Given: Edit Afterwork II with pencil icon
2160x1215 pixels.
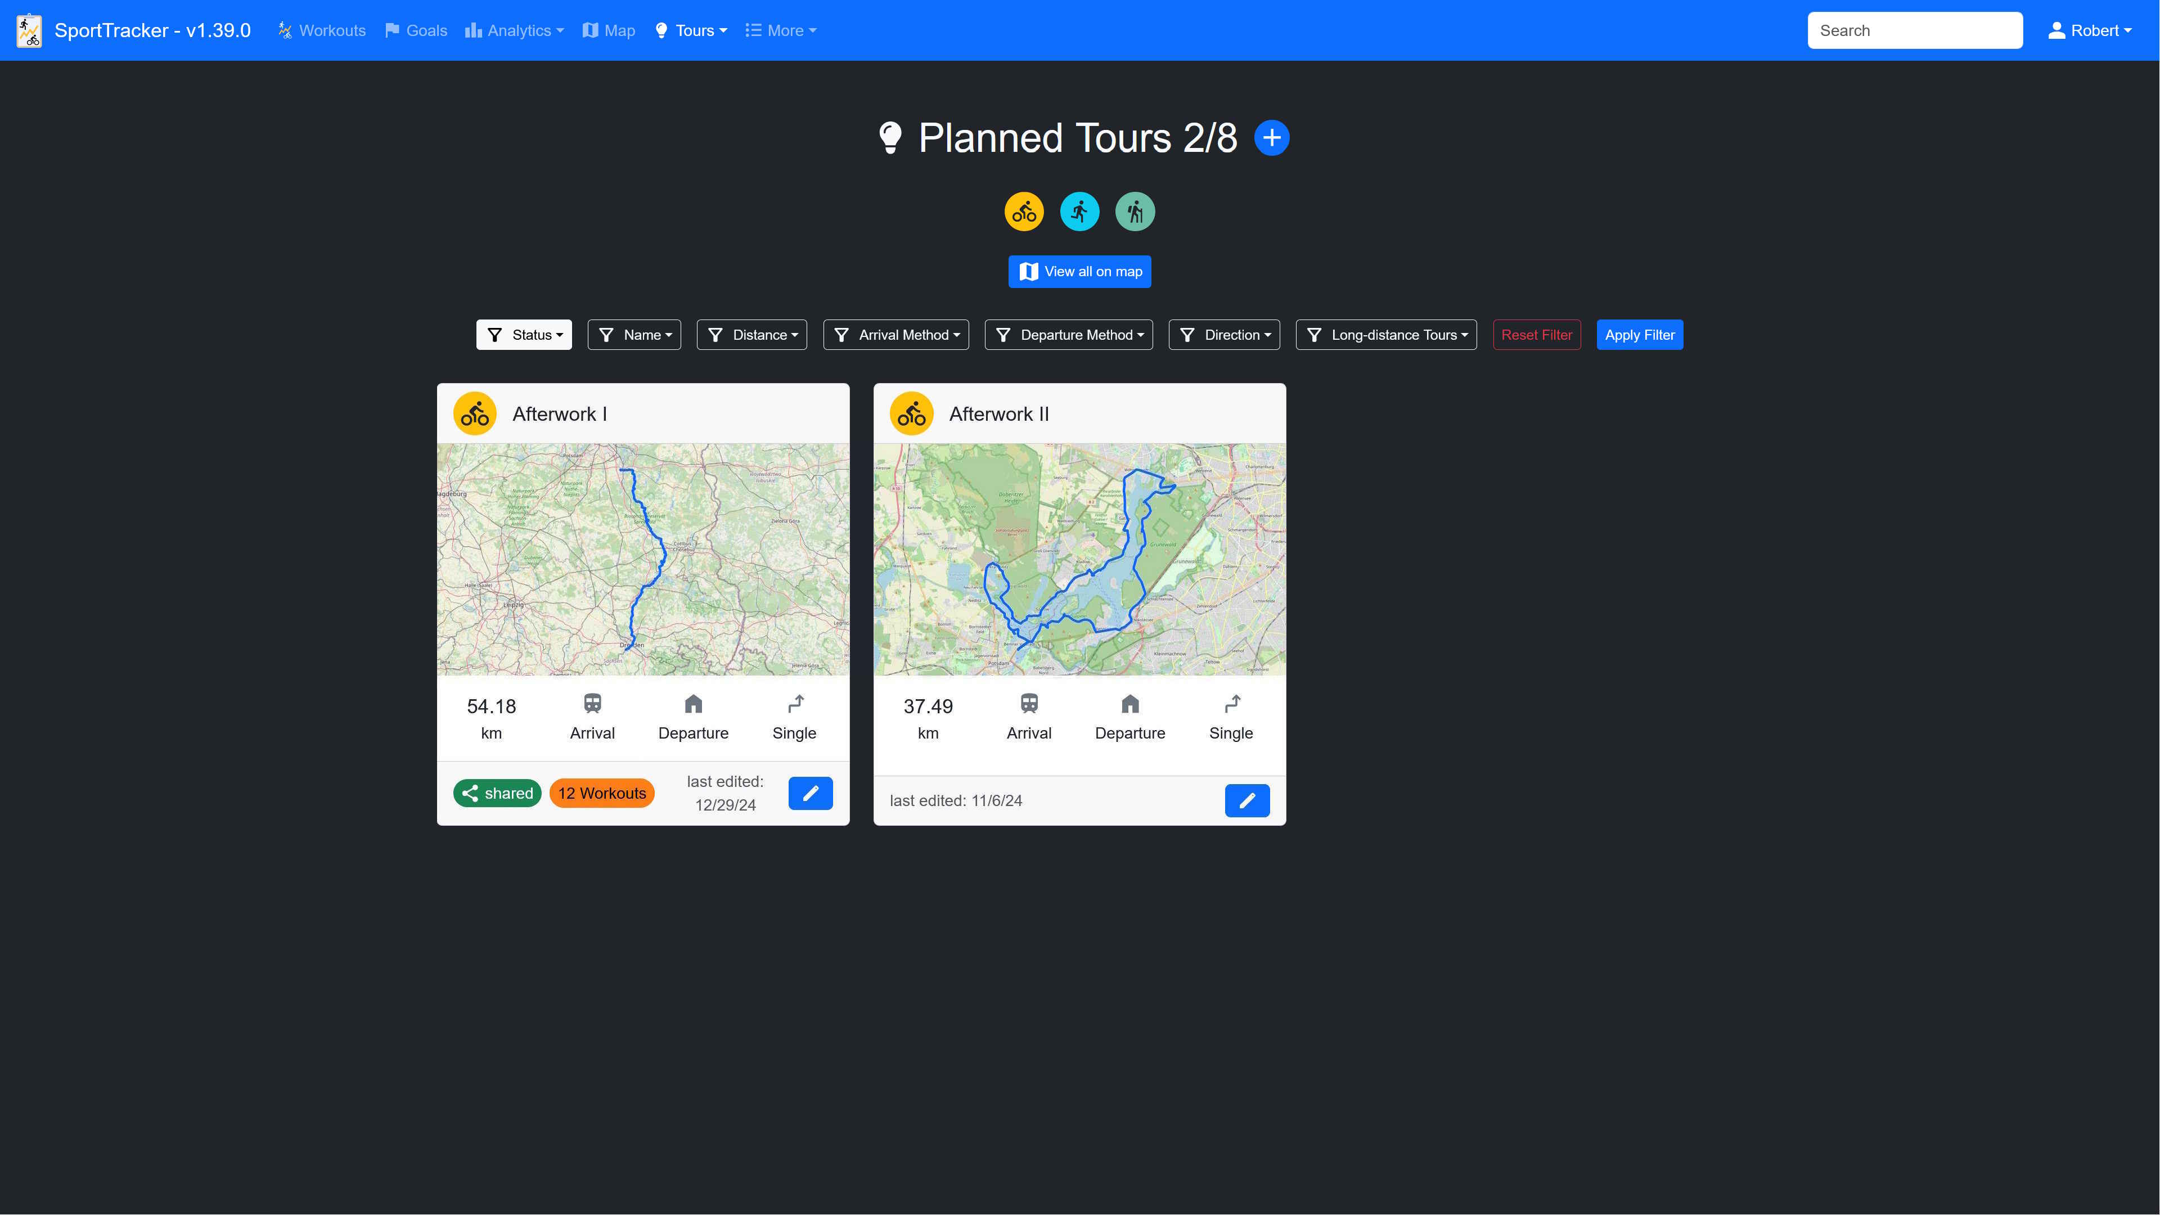Looking at the screenshot, I should (1247, 801).
